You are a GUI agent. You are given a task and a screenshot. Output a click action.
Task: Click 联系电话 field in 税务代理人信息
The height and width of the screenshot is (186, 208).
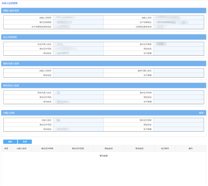point(78,75)
